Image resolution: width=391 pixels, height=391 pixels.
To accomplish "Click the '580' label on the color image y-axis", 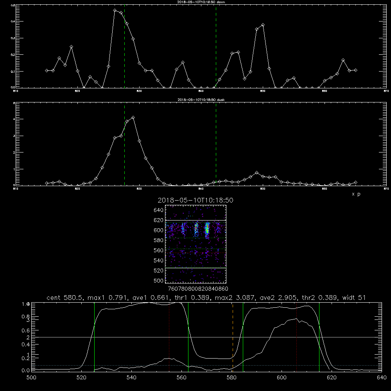I will pyautogui.click(x=159, y=240).
